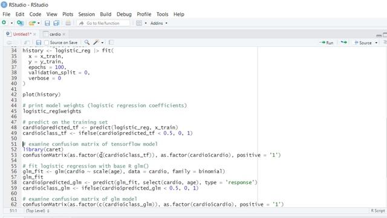Close the cardio tab
Viewport: 387px width, 218px height.
(64, 34)
